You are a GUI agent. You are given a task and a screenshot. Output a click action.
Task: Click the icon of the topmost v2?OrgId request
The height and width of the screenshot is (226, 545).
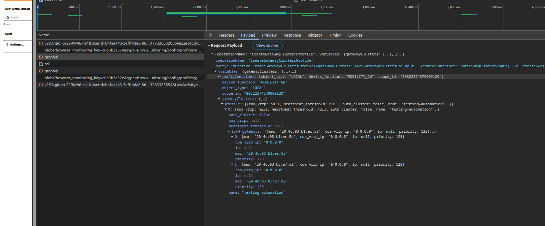tap(41, 43)
